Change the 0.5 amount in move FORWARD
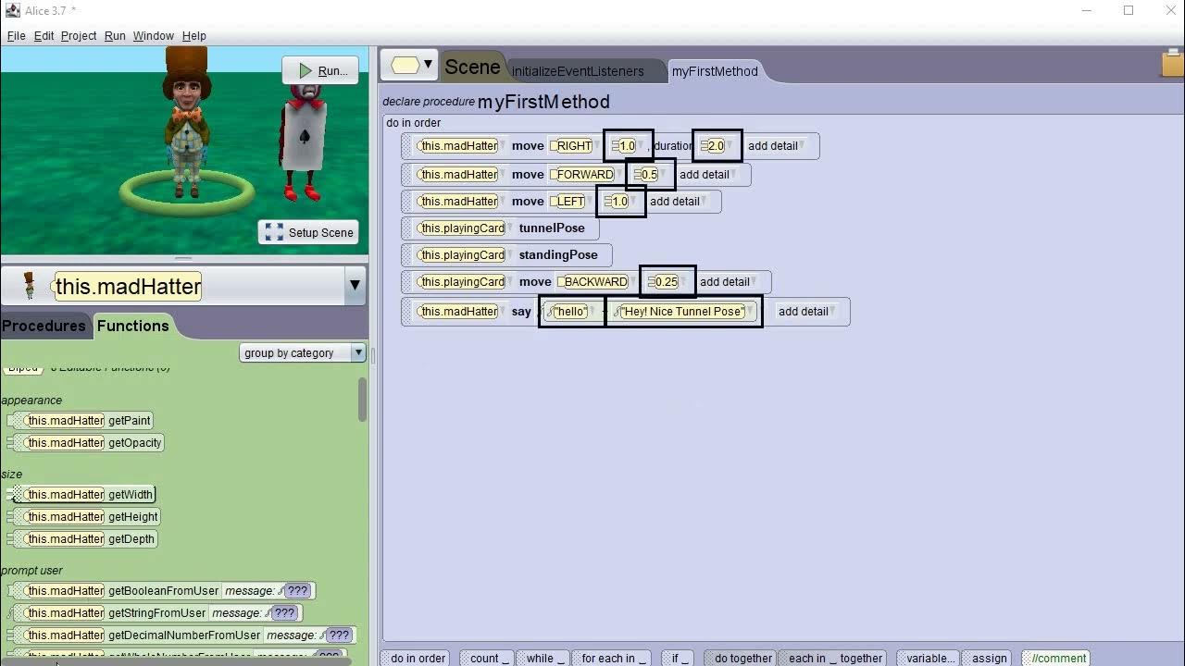Screen dimensions: 1185x666 pos(650,174)
